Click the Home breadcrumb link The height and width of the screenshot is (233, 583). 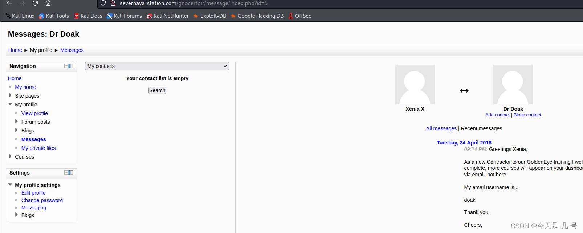(x=15, y=50)
